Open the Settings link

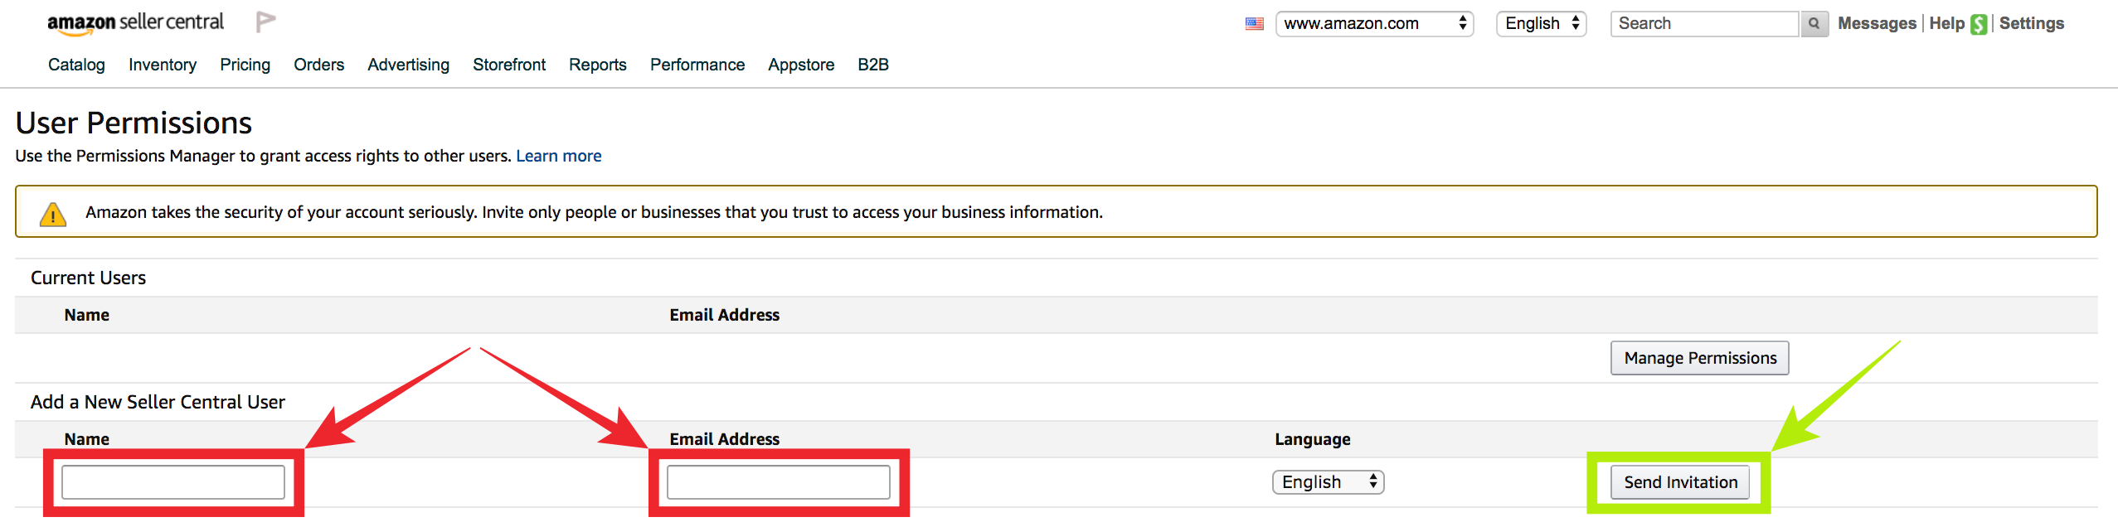click(x=2031, y=24)
